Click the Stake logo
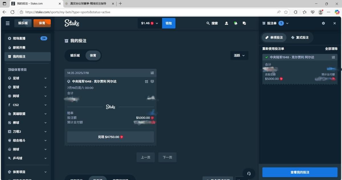Screen dimensions: 342x180 click(72, 23)
